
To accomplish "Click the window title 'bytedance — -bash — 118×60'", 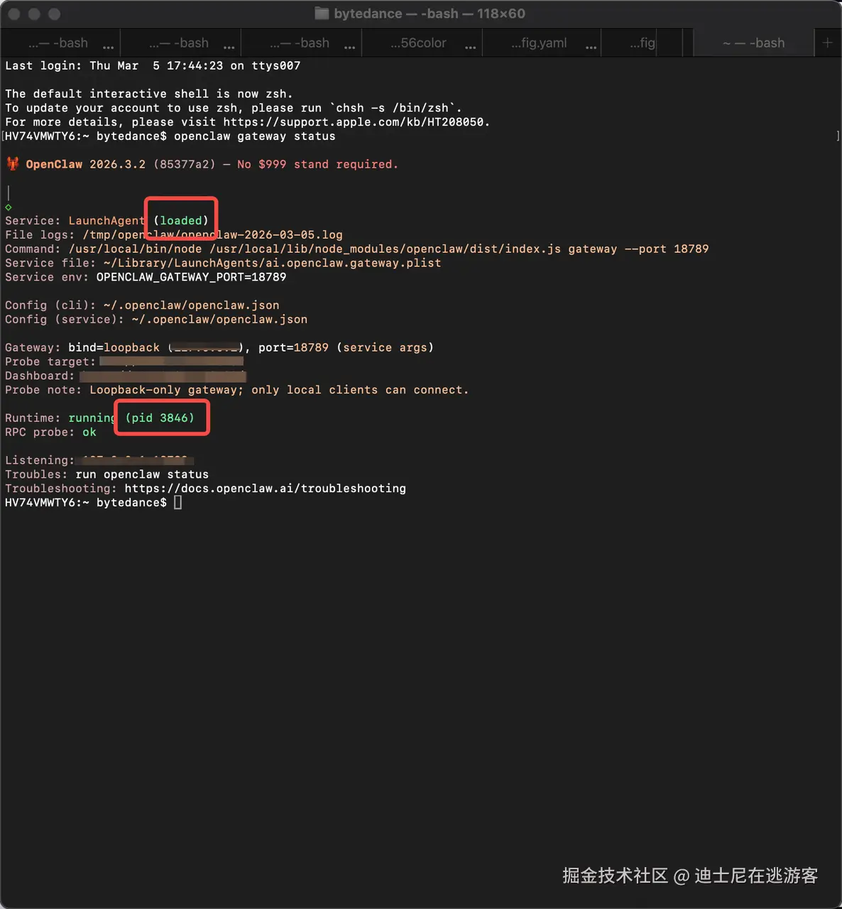I will pos(430,13).
